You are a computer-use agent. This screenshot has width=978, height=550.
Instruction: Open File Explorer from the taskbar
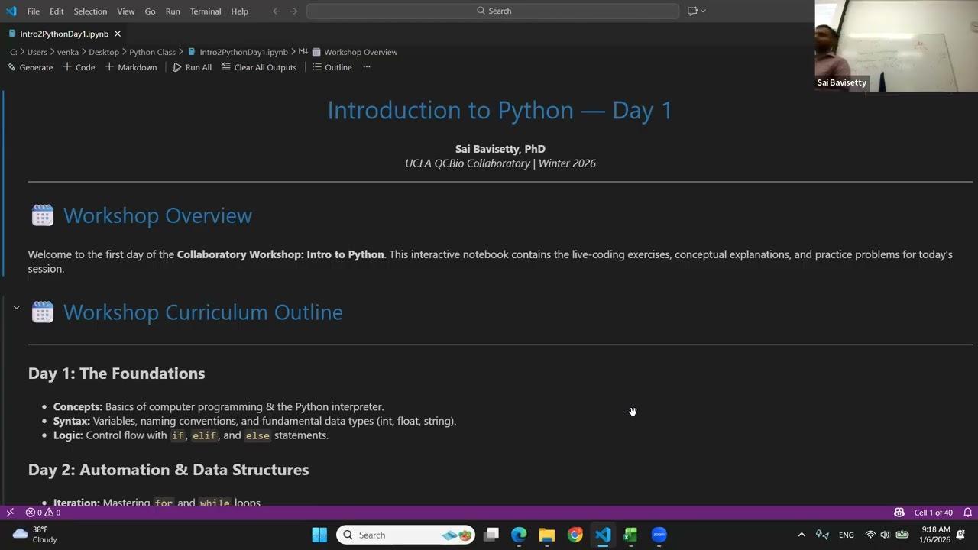(547, 535)
